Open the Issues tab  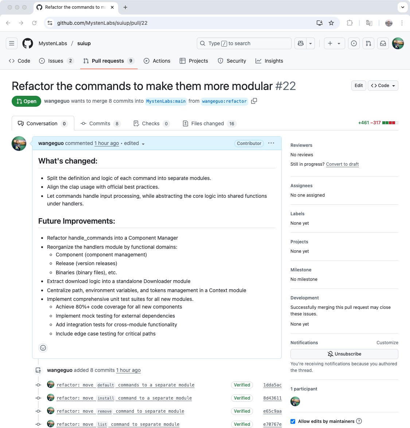tap(56, 61)
